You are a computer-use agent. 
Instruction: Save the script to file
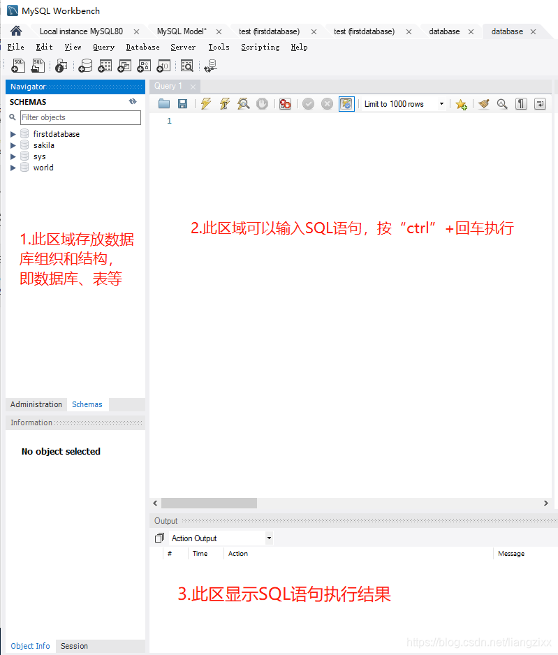tap(182, 103)
